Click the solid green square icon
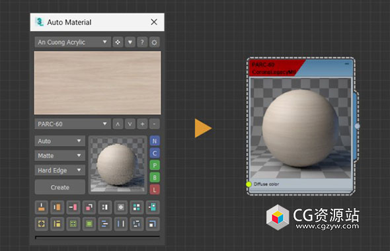The height and width of the screenshot is (251, 390). [89, 224]
